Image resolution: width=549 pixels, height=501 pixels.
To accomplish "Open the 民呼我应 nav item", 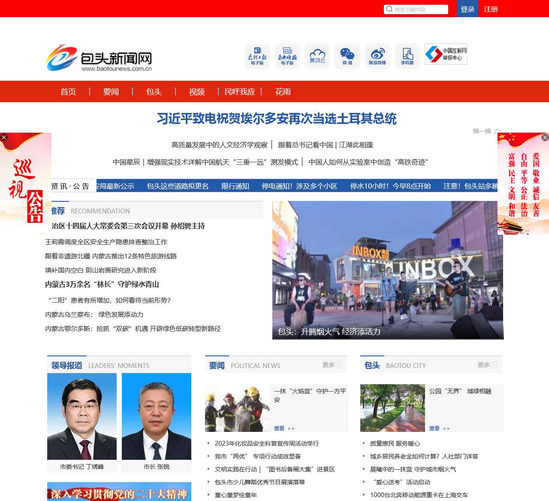I will pyautogui.click(x=240, y=91).
